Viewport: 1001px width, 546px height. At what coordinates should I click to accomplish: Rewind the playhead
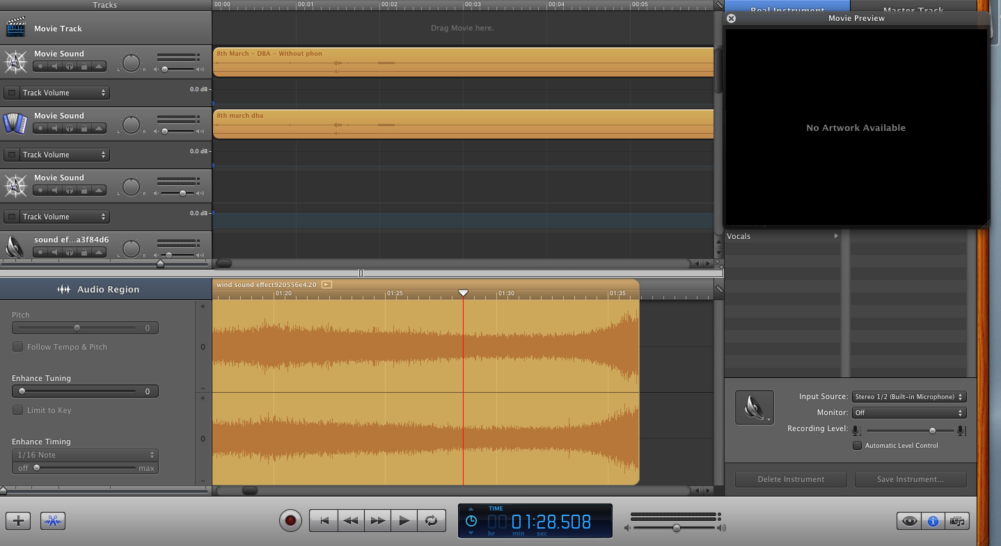pyautogui.click(x=351, y=520)
